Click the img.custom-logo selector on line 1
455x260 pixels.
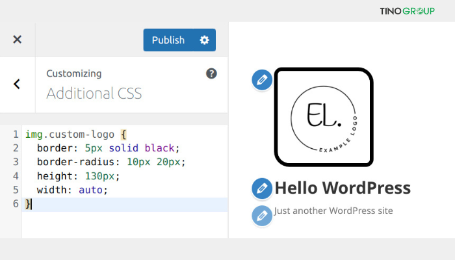tap(70, 135)
